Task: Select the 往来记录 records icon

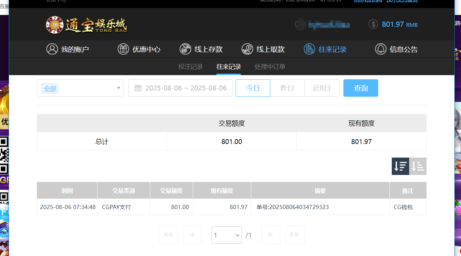Action: click(x=309, y=49)
